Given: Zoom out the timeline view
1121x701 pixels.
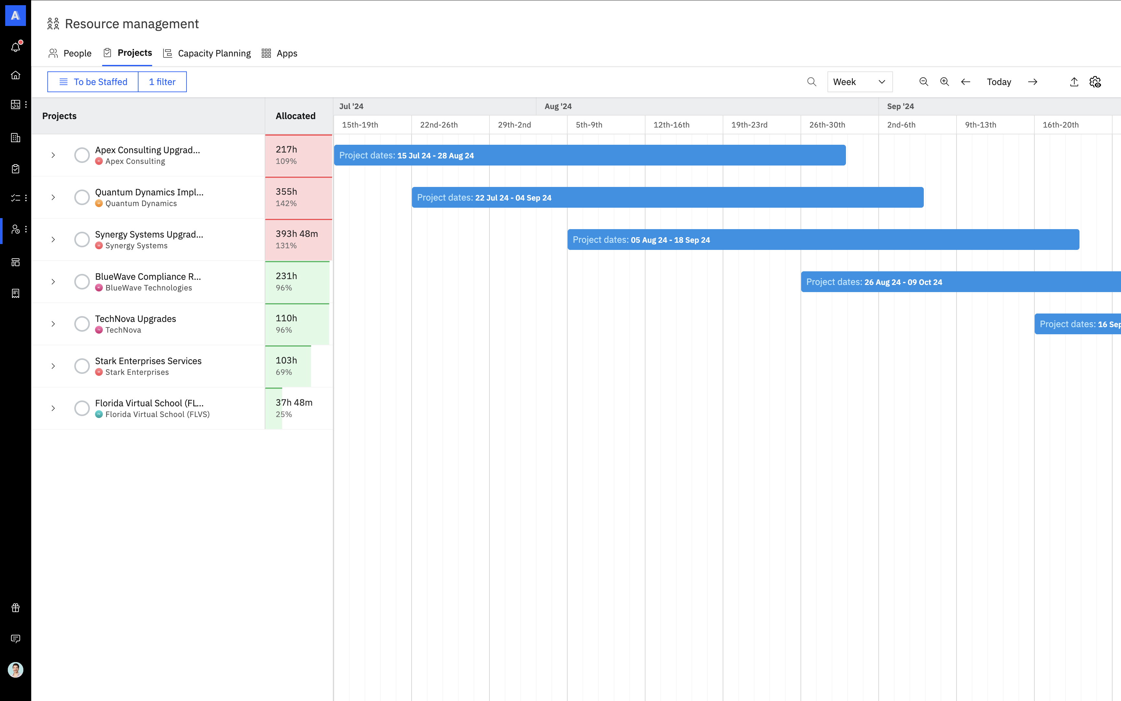Looking at the screenshot, I should [923, 81].
